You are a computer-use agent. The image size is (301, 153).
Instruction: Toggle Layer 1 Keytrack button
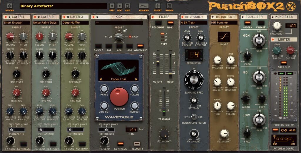(24, 144)
